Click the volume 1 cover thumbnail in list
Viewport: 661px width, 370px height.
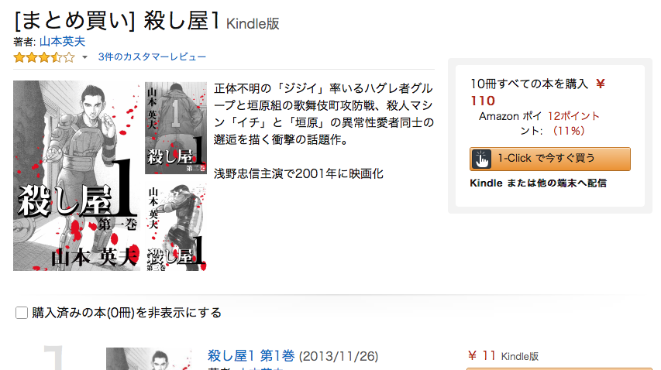[150, 359]
